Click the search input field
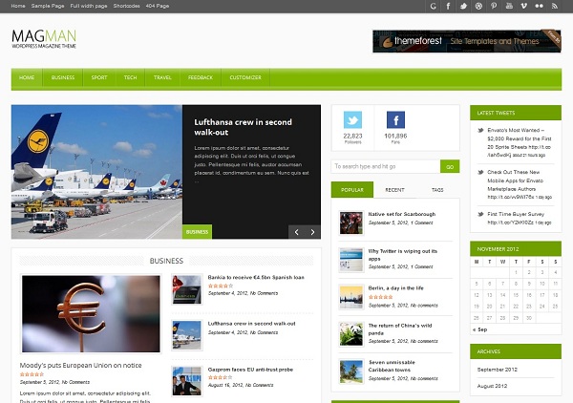Viewport: 573px width, 403px height. 386,166
